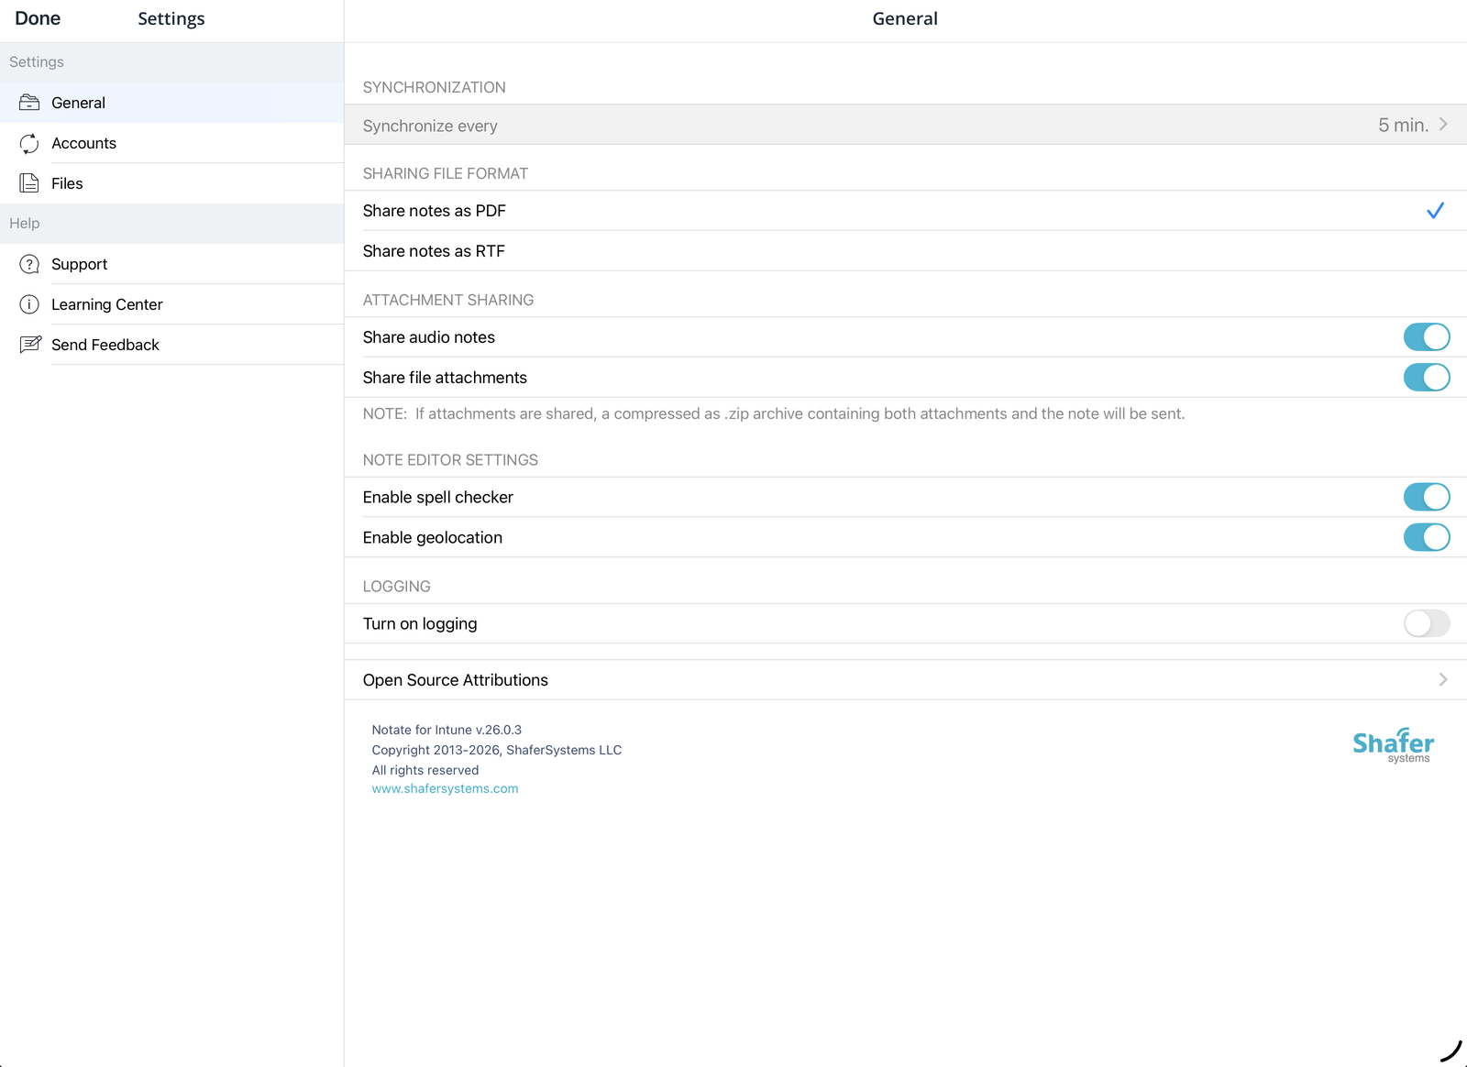Visit www.shafersystems.com link

[445, 788]
